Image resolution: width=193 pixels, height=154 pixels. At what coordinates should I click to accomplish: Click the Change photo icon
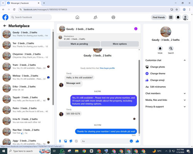point(147,67)
